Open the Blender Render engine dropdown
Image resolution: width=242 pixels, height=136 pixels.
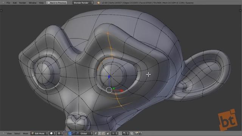83,3
